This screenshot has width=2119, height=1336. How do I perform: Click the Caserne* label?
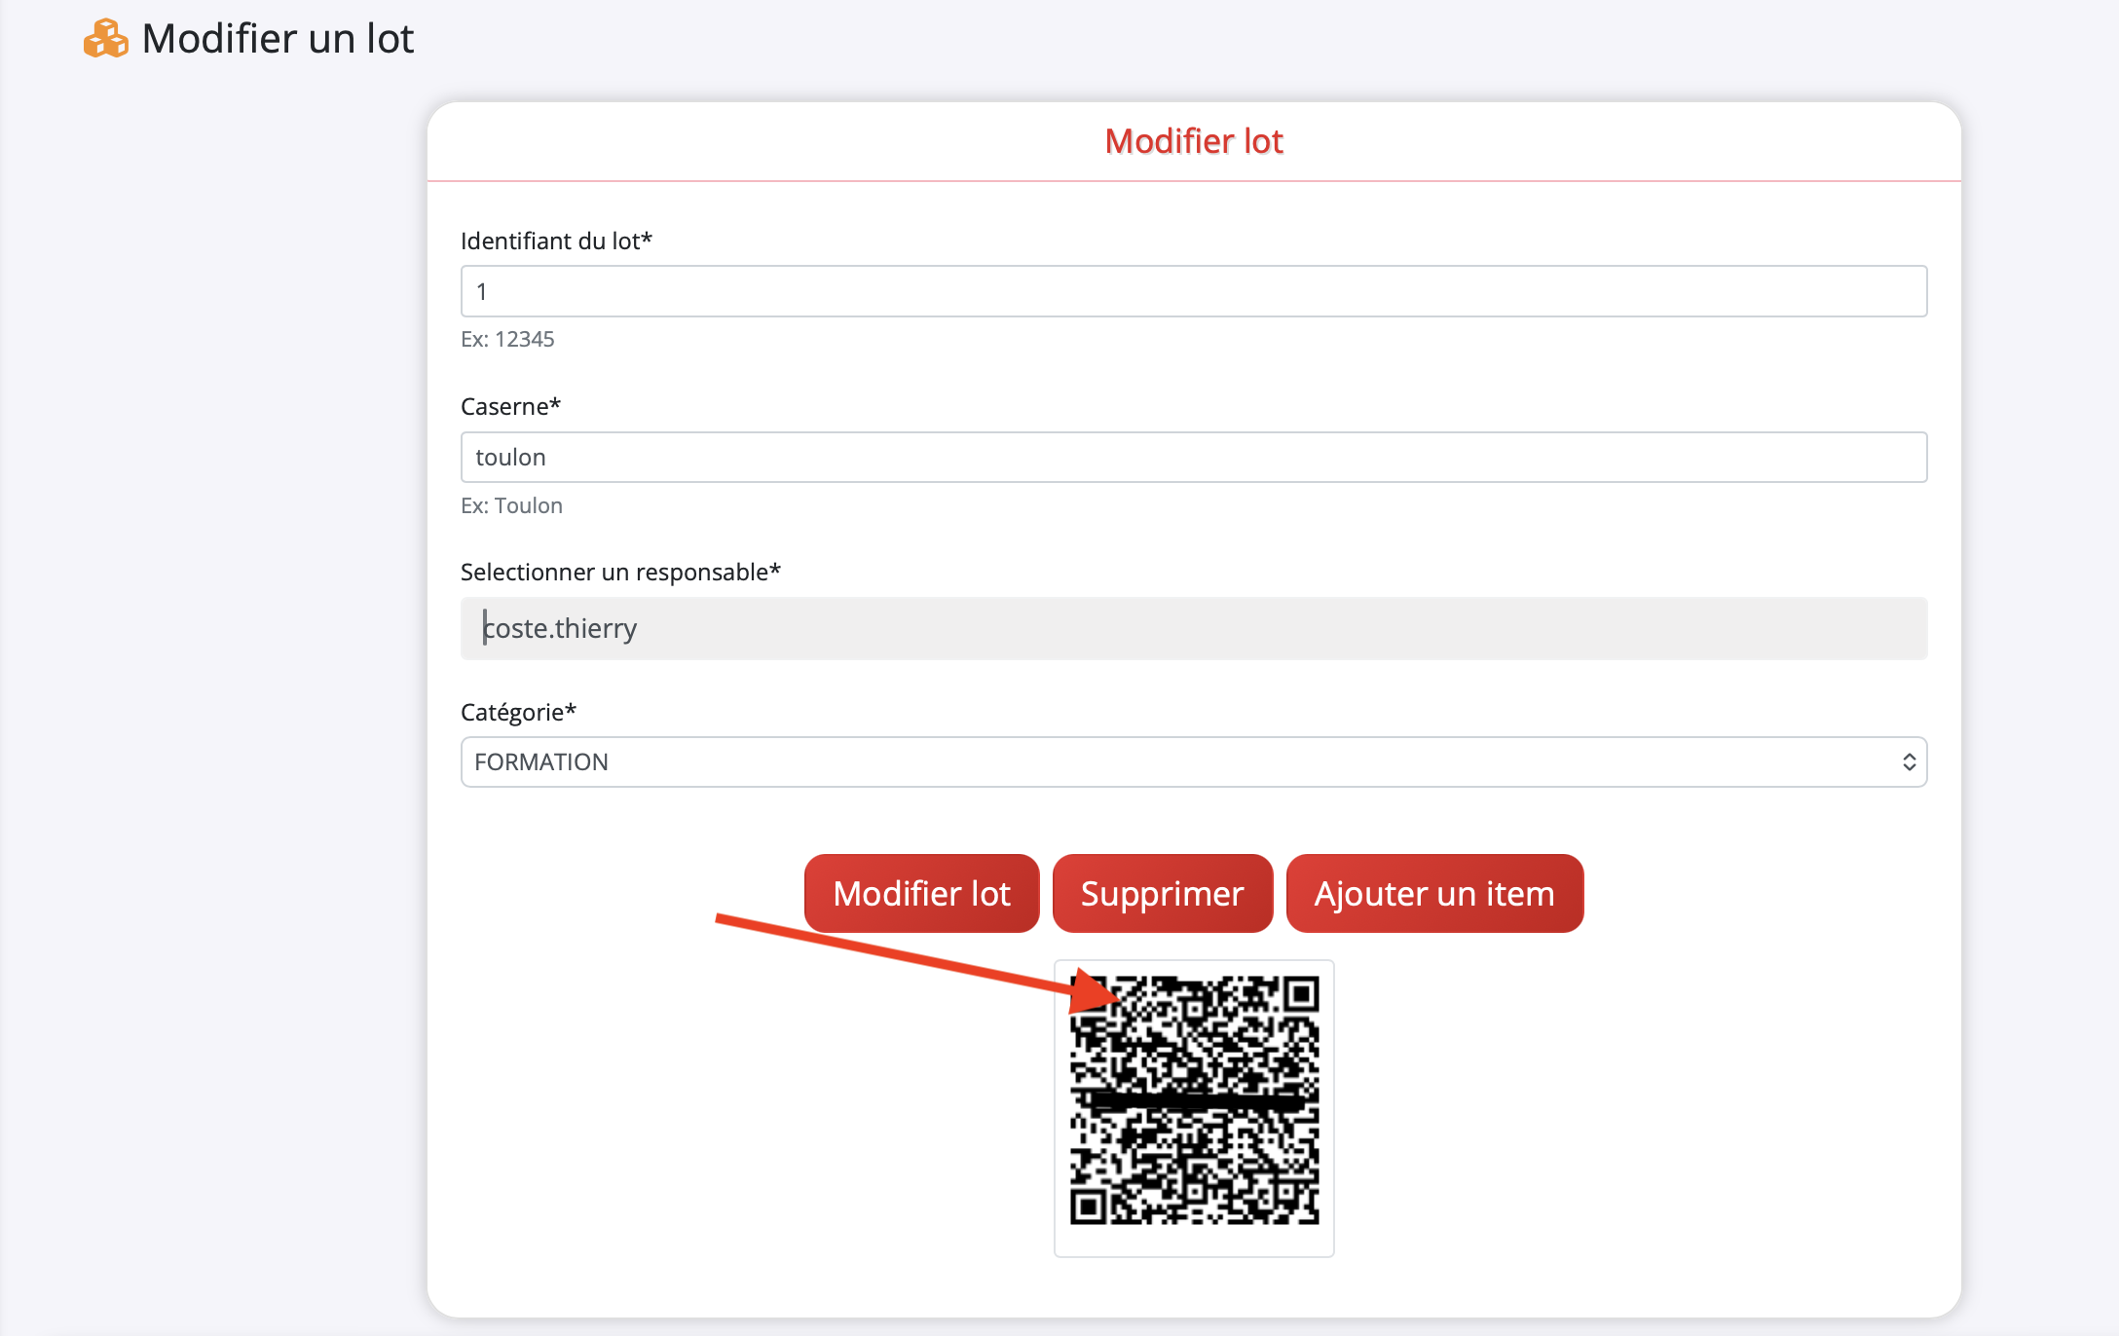coord(510,407)
